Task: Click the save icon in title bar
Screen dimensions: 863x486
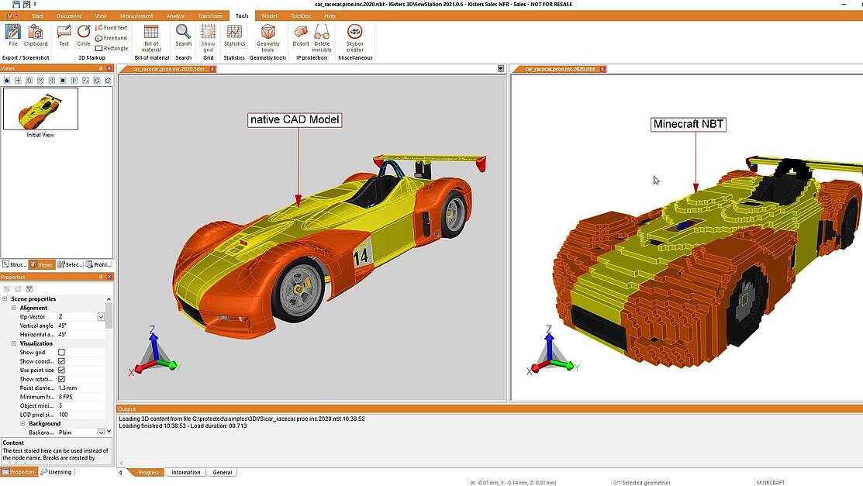Action: [x=16, y=4]
